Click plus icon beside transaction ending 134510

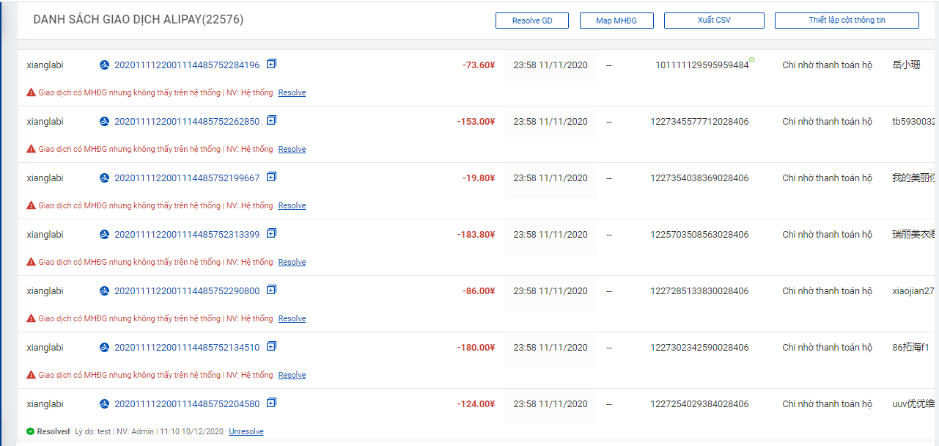pyautogui.click(x=271, y=346)
